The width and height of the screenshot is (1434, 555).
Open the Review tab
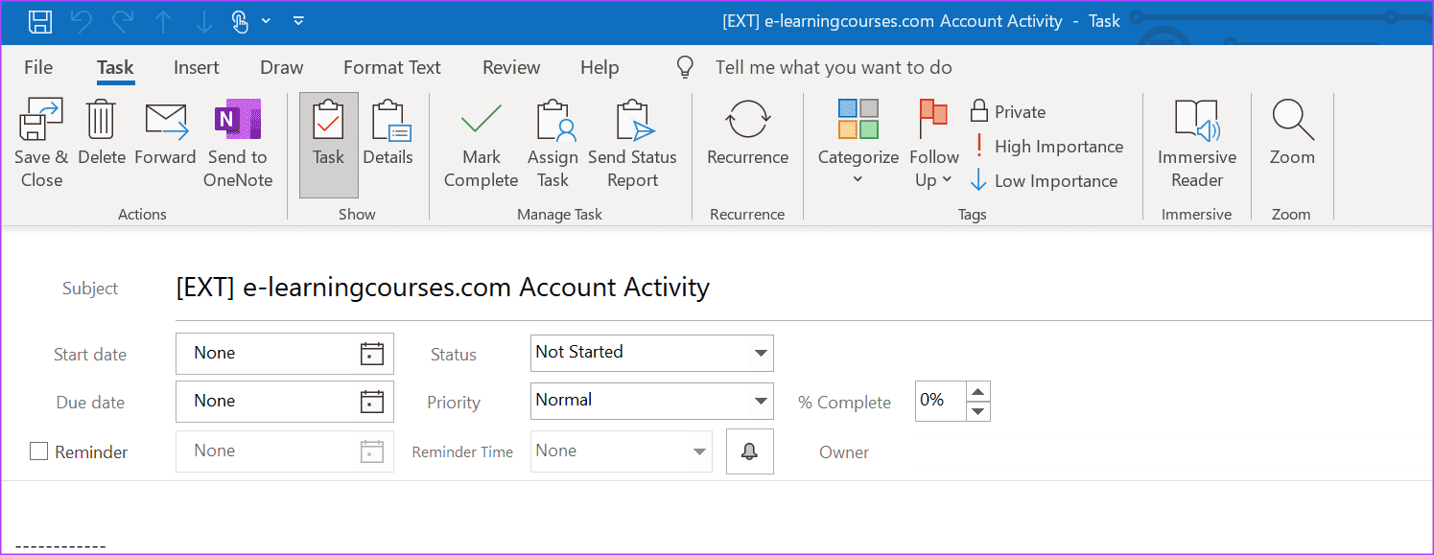[511, 67]
